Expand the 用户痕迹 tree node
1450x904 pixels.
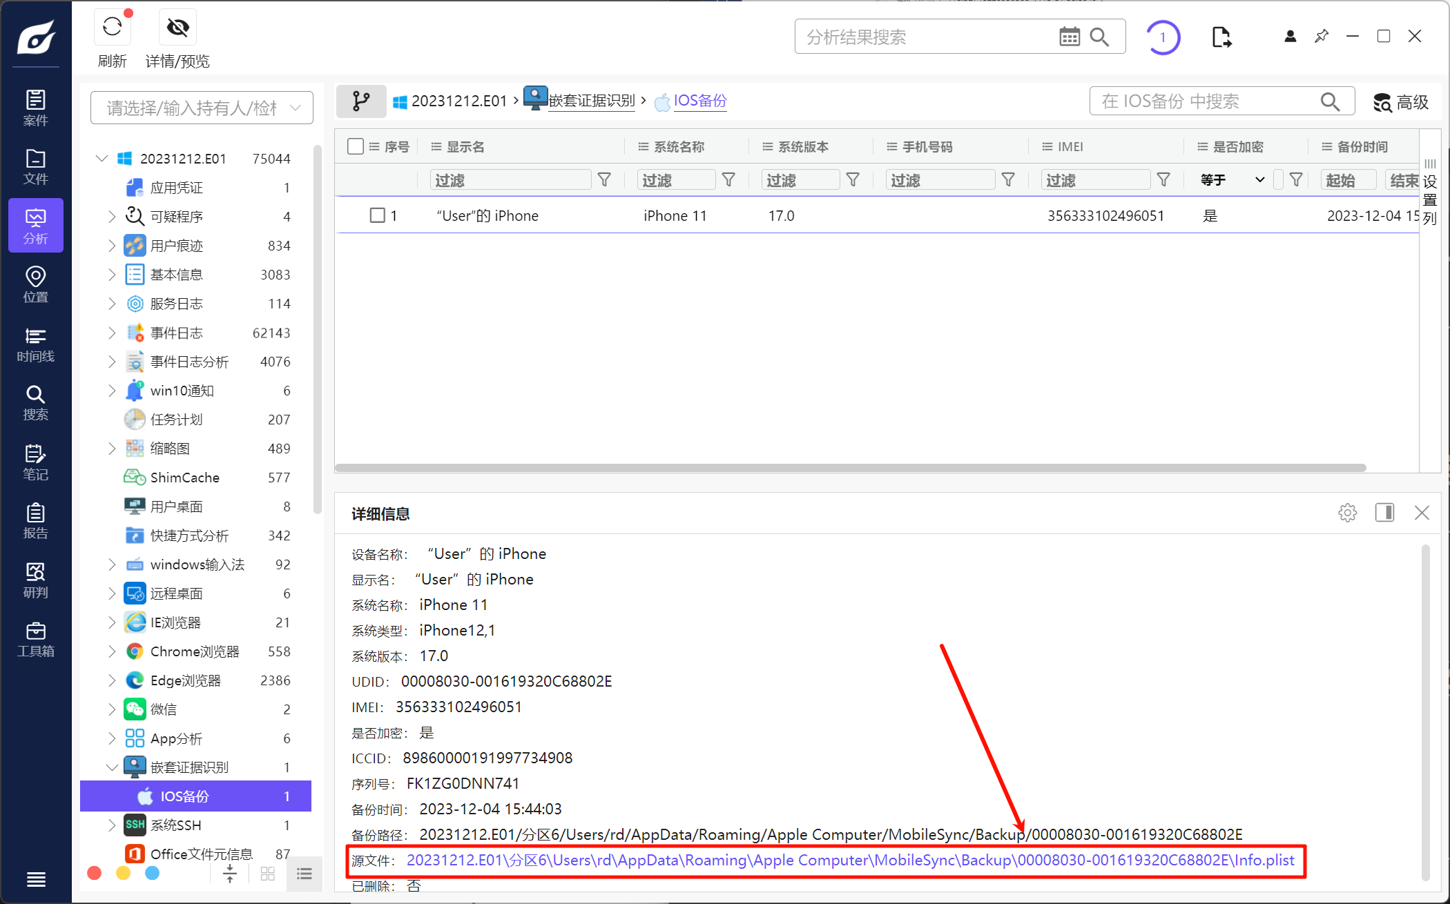112,246
